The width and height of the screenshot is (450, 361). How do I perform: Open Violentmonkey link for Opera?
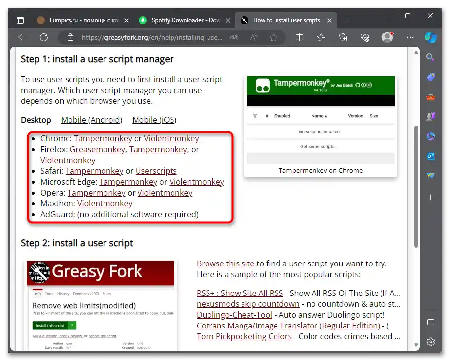[165, 193]
